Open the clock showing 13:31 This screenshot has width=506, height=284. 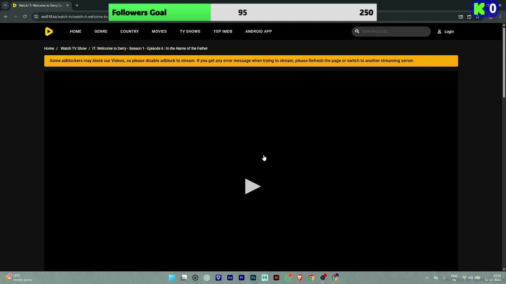[x=493, y=278]
